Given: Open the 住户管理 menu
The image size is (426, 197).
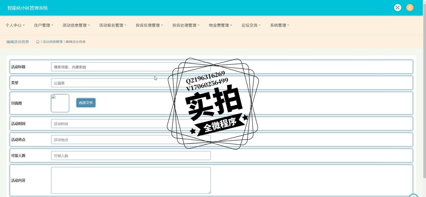Looking at the screenshot, I should 44,25.
